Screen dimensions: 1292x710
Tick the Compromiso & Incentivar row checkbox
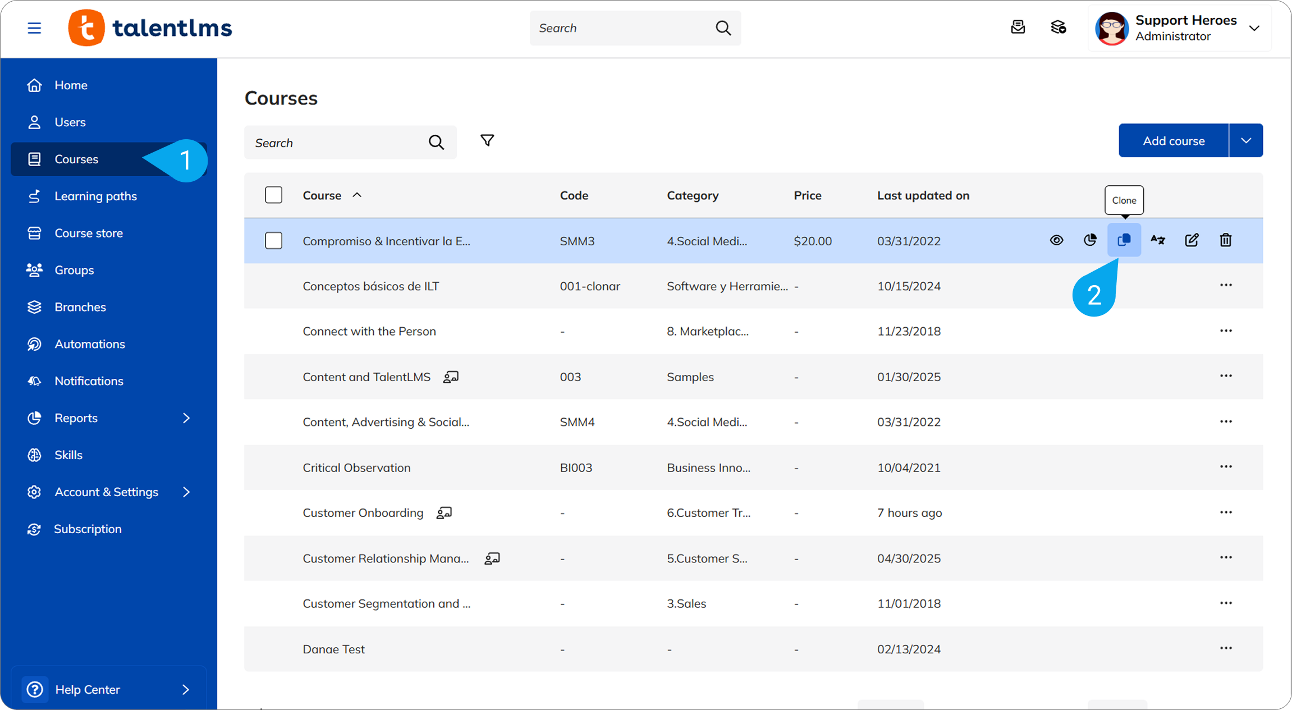(273, 241)
